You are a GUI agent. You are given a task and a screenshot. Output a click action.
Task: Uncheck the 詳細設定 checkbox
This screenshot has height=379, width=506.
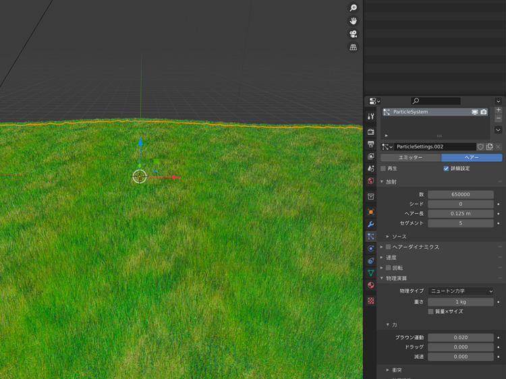(x=446, y=169)
